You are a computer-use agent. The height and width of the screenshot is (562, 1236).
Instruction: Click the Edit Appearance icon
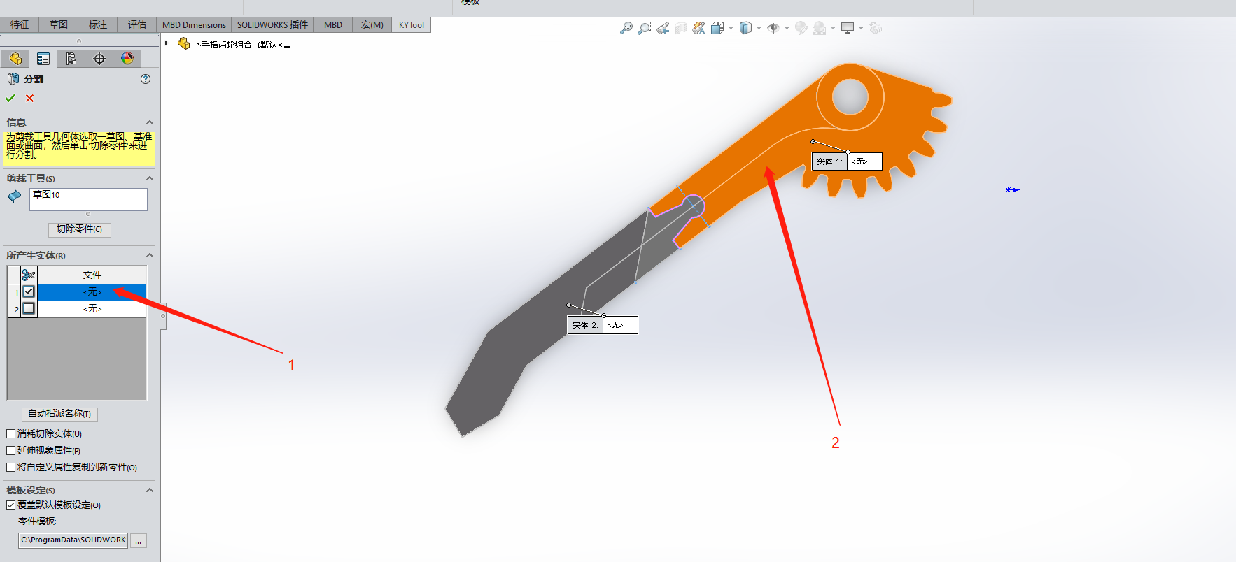pos(801,28)
